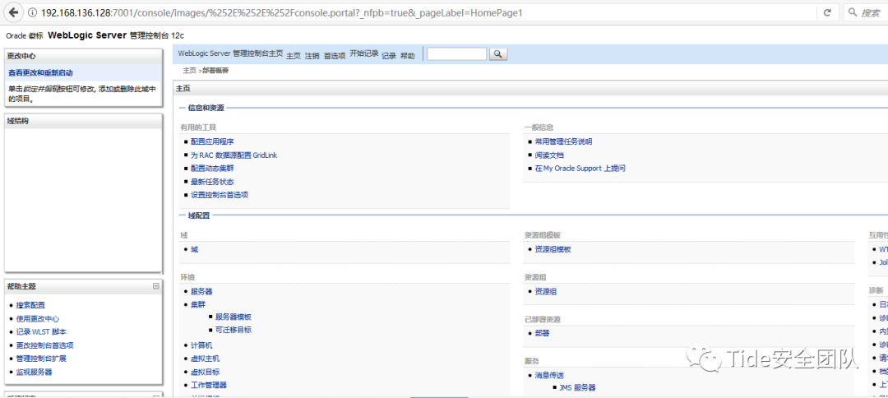
Task: Click the 有用的工具 heading
Action: (x=198, y=128)
